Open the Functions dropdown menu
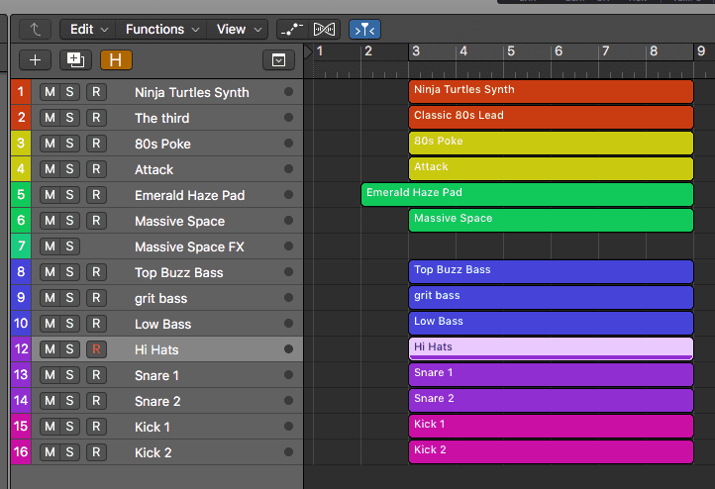The height and width of the screenshot is (489, 715). [162, 30]
